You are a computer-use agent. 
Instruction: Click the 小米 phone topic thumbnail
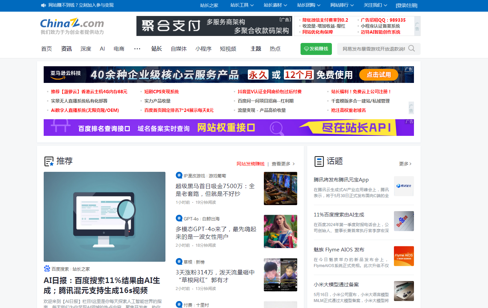pyautogui.click(x=404, y=291)
